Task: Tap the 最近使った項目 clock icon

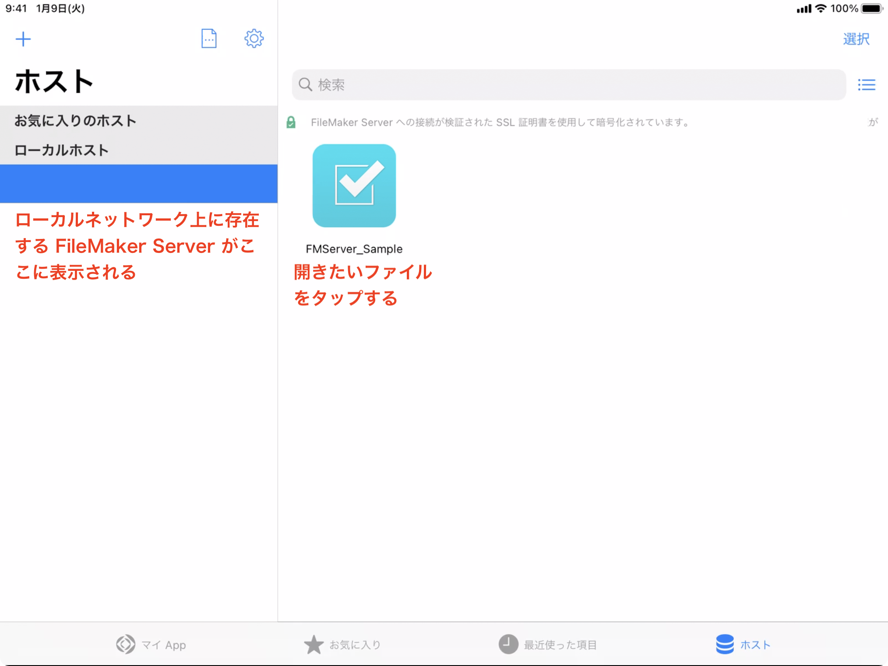Action: pyautogui.click(x=507, y=644)
